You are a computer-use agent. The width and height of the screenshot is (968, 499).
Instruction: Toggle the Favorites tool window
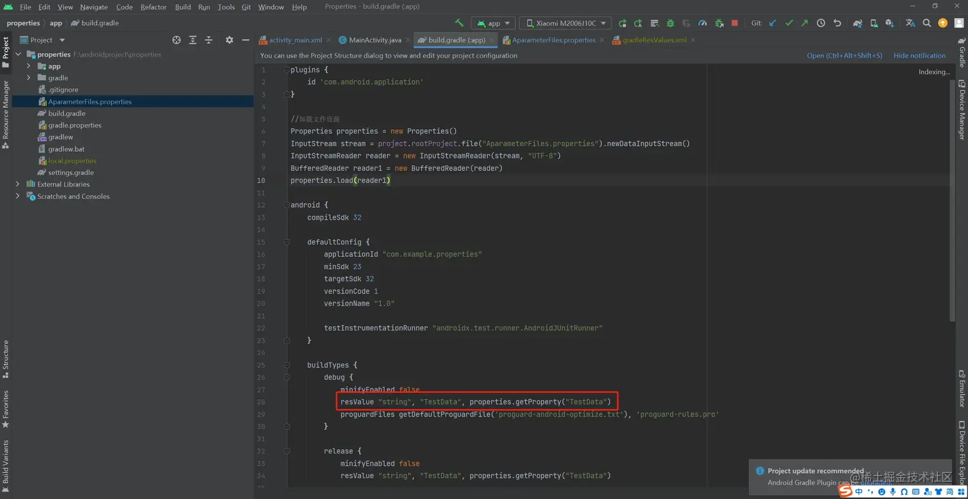click(x=6, y=409)
